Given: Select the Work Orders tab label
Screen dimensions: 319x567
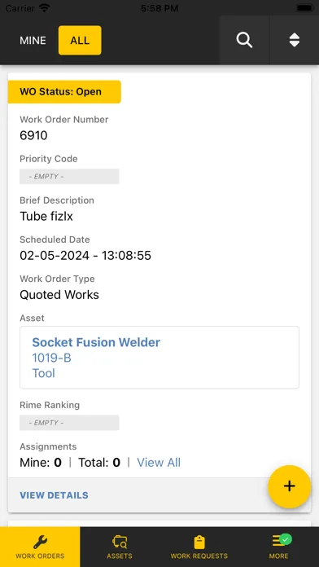Looking at the screenshot, I should coord(40,556).
